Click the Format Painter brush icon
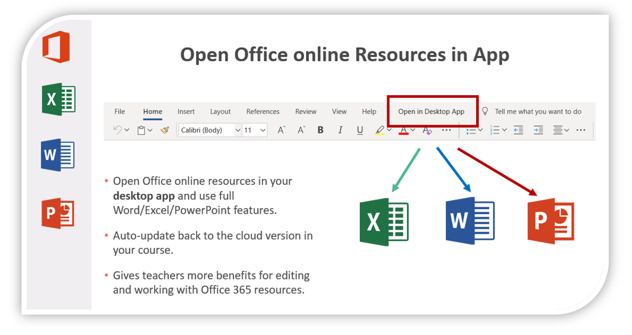The width and height of the screenshot is (632, 335). 164,130
